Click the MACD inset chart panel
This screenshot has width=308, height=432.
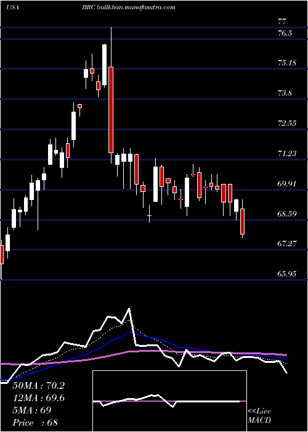click(x=169, y=401)
